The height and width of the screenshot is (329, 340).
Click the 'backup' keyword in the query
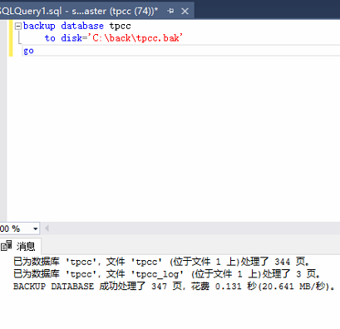pyautogui.click(x=39, y=26)
